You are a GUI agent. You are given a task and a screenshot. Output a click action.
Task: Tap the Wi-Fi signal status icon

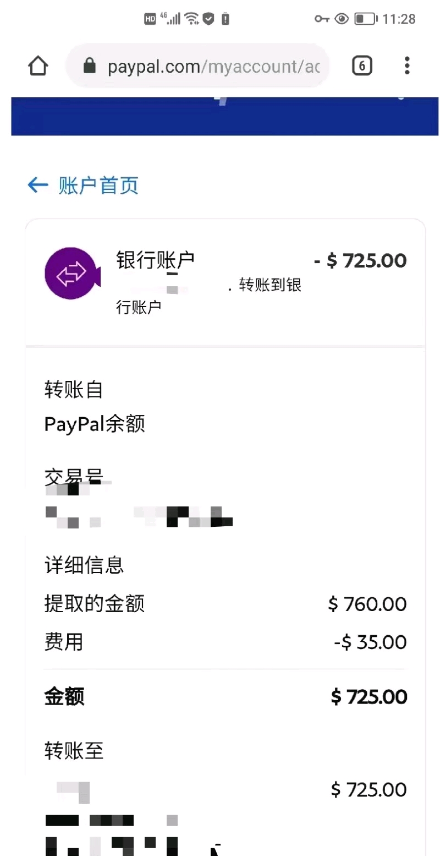[x=191, y=19]
